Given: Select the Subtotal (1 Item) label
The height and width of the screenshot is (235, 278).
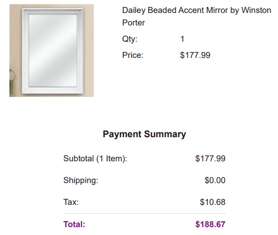Looking at the screenshot, I should 95,159.
